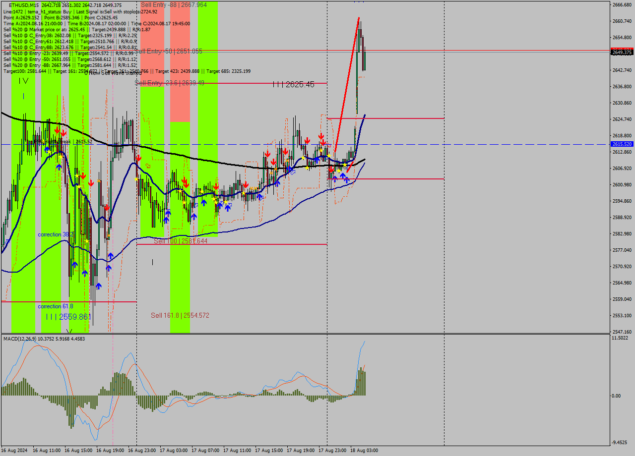Viewport: 635px width, 456px height.
Task: Select the 'correction 38.2' label
Action: pyautogui.click(x=56, y=234)
